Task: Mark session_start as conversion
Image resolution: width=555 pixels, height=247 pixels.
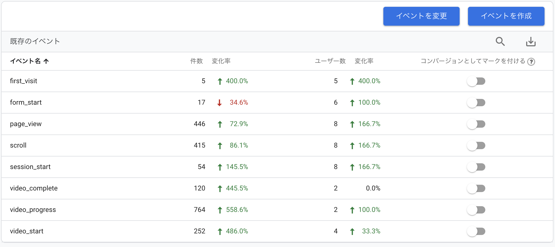Action: pos(476,167)
